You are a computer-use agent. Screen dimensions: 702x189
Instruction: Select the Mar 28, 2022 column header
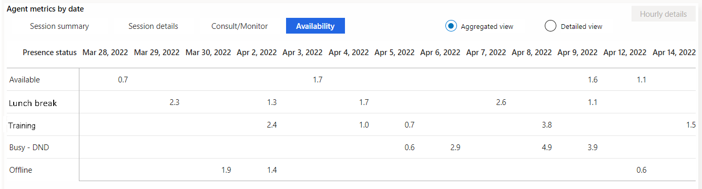(105, 52)
